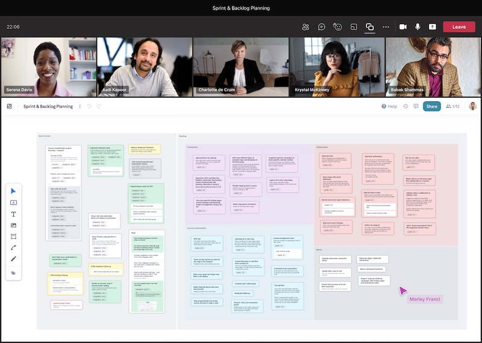Open board comments panel

[x=416, y=107]
